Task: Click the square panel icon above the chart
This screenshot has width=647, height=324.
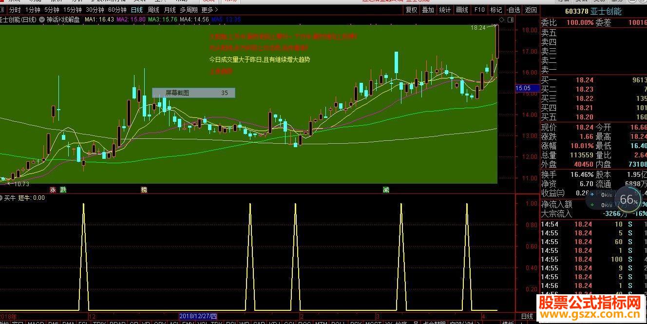Action: click(511, 19)
